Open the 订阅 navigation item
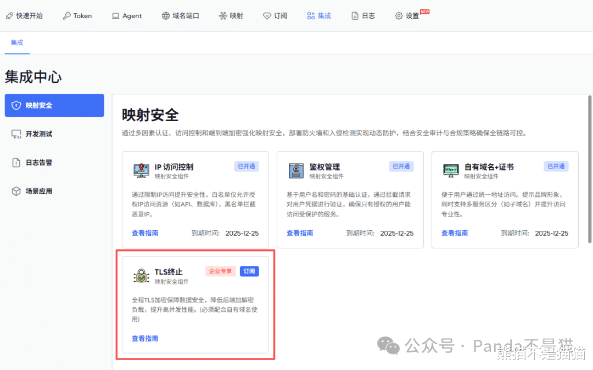Viewport: 593px width, 370px height. pyautogui.click(x=275, y=16)
